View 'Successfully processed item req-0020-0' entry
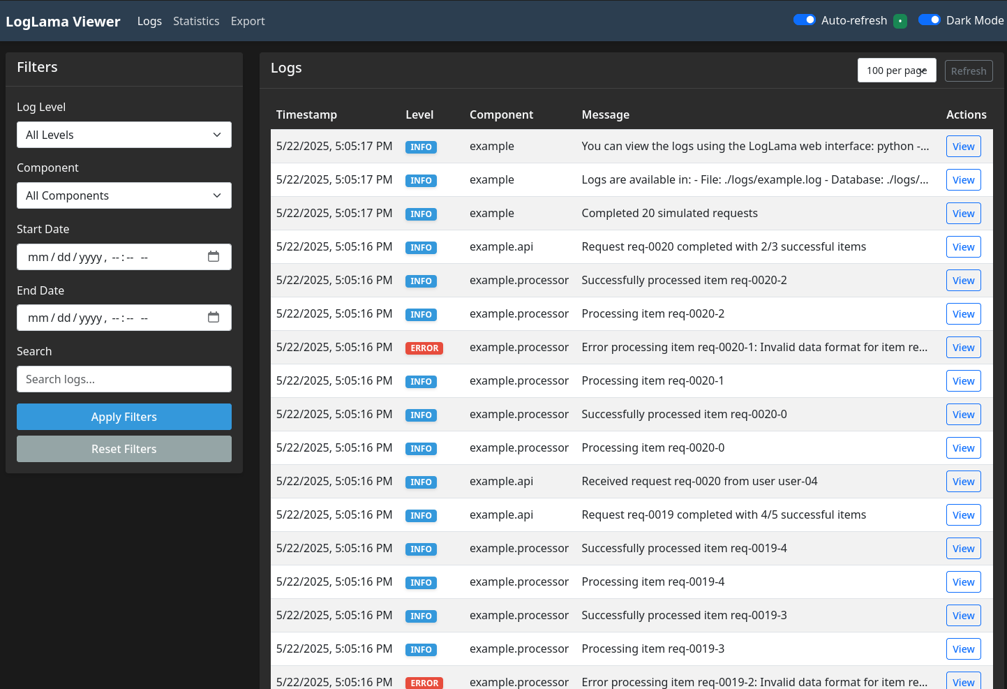 pyautogui.click(x=964, y=415)
